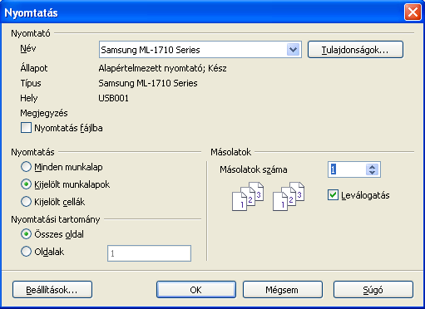Screen dimensions: 425x309
Task: Click the Samsung ML-1710 Series name combo box
Action: [200, 50]
